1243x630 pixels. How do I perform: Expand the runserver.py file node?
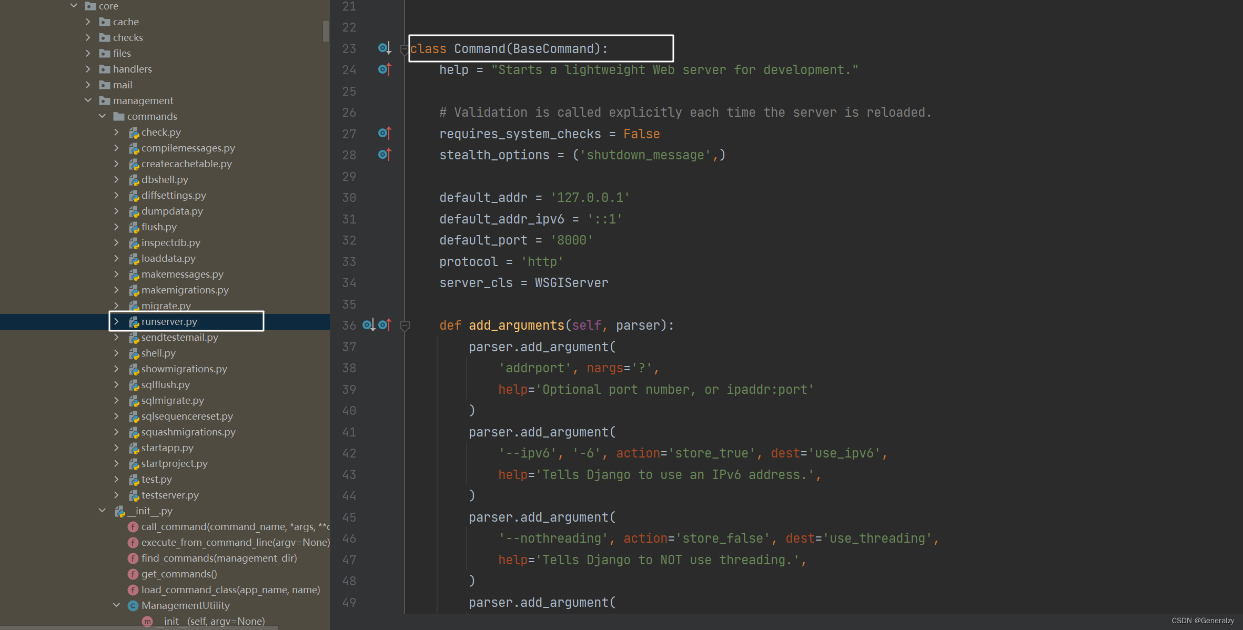pyautogui.click(x=116, y=321)
